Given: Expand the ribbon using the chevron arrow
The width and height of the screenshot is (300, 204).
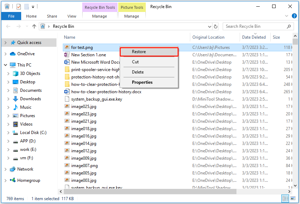Looking at the screenshot, I should click(287, 16).
